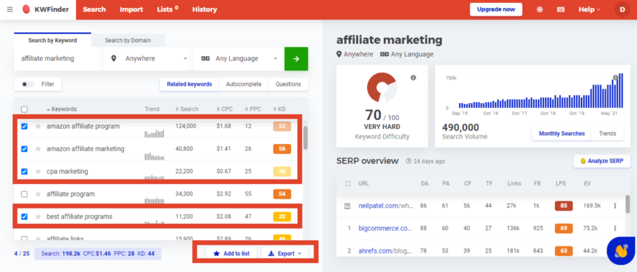637x272 pixels.
Task: Sort by CPC column
Action: tap(225, 109)
